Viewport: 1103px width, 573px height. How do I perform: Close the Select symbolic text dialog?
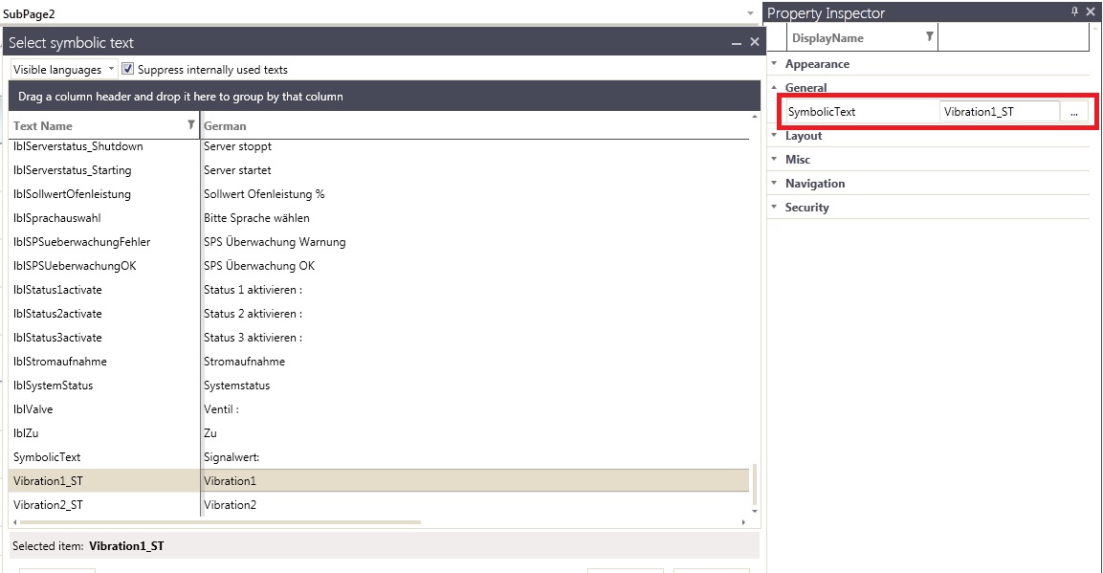754,42
